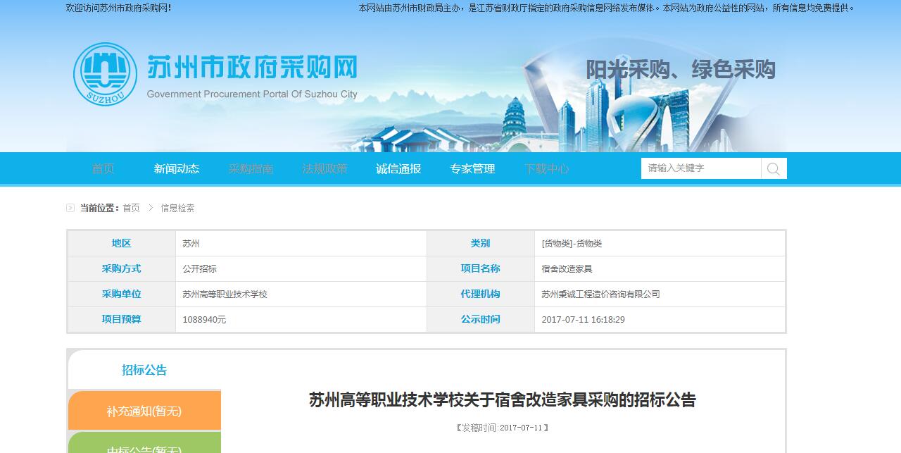Click the Suzhou government procurement logo emblem
Screen dimensions: 901x453
[105, 73]
